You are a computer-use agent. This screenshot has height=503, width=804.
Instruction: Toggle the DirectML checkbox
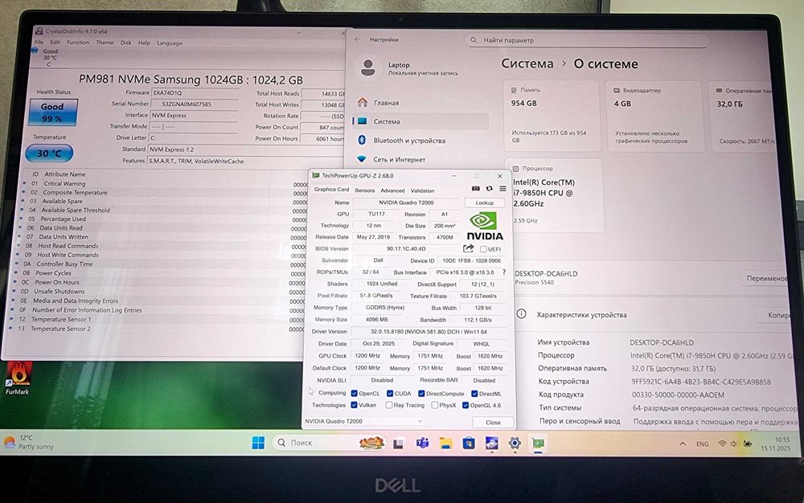coord(474,394)
